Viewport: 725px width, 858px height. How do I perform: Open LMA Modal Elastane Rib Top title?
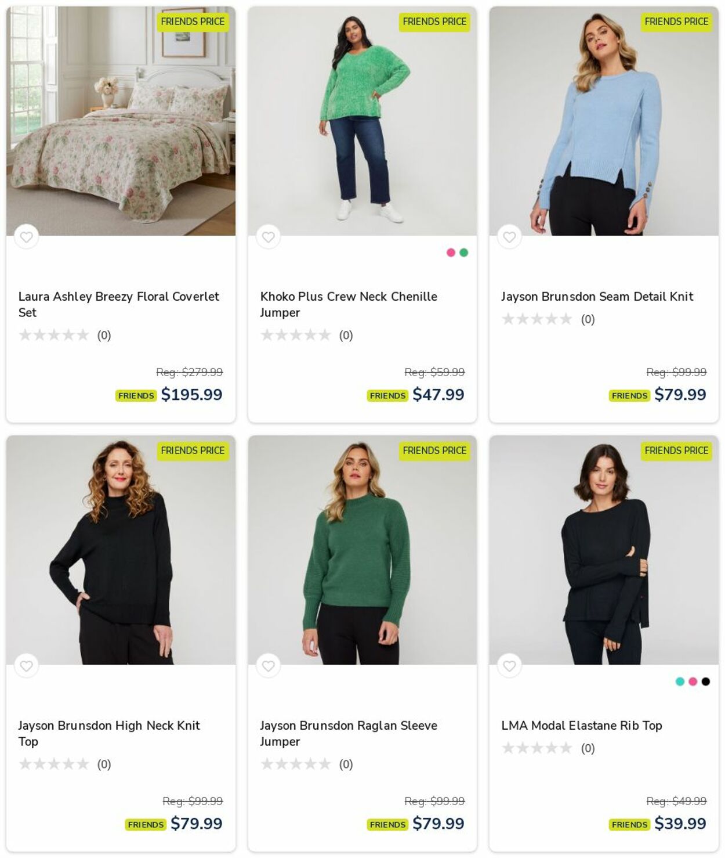pyautogui.click(x=581, y=726)
